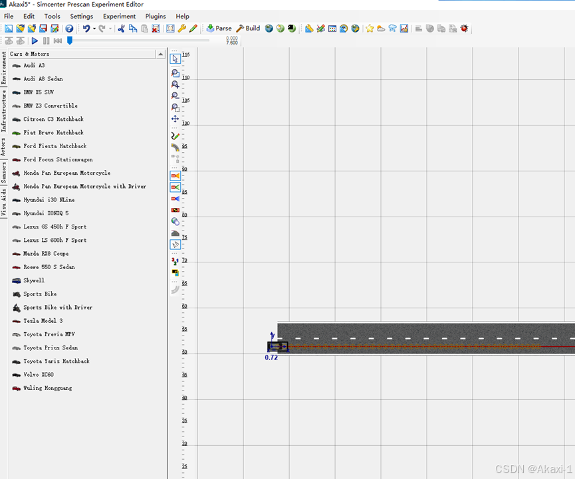Select the vehicle actor on the road
This screenshot has height=479, width=575.
point(278,346)
